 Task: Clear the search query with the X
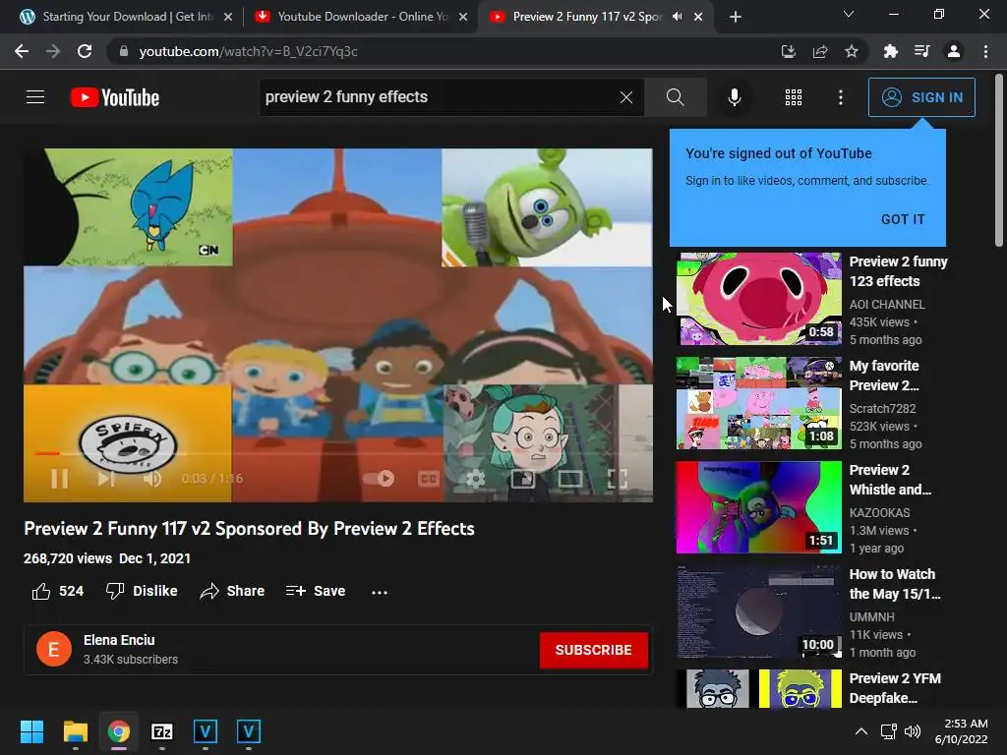(x=626, y=97)
